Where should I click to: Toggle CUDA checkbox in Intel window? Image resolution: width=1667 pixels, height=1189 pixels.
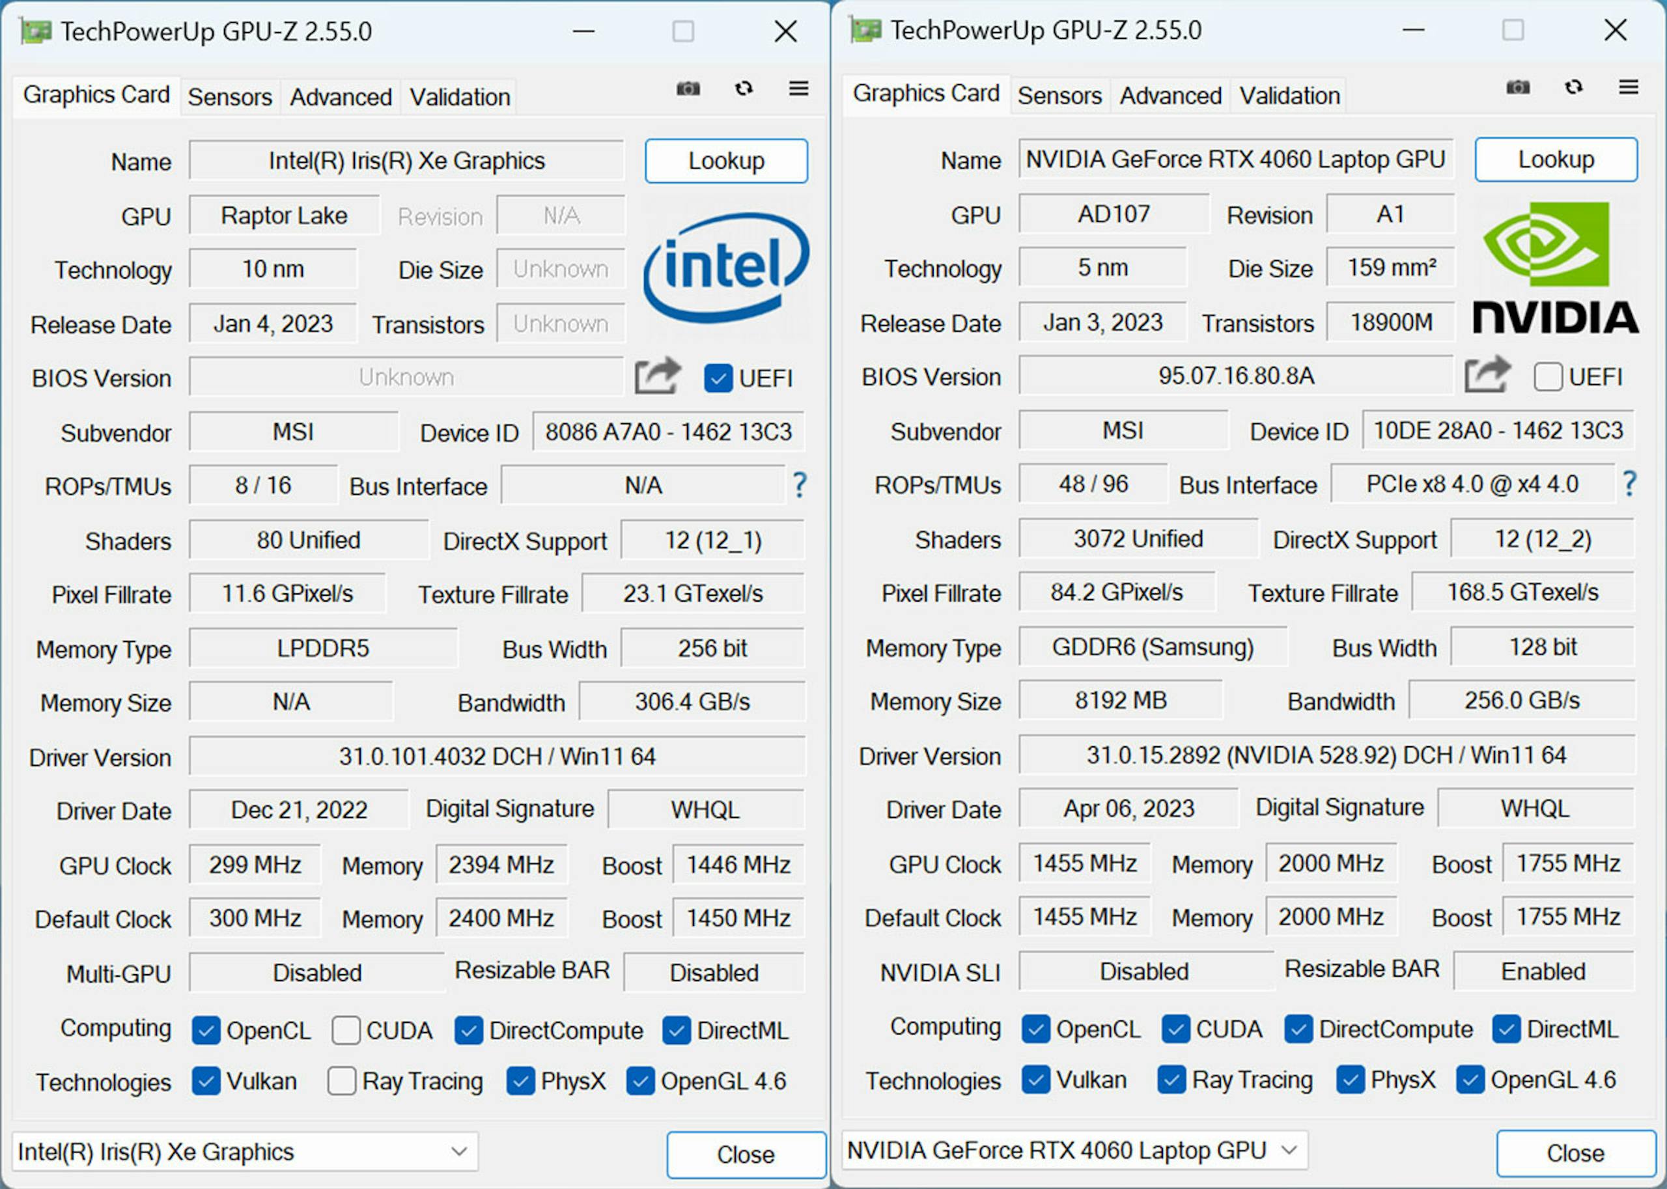pos(346,1030)
